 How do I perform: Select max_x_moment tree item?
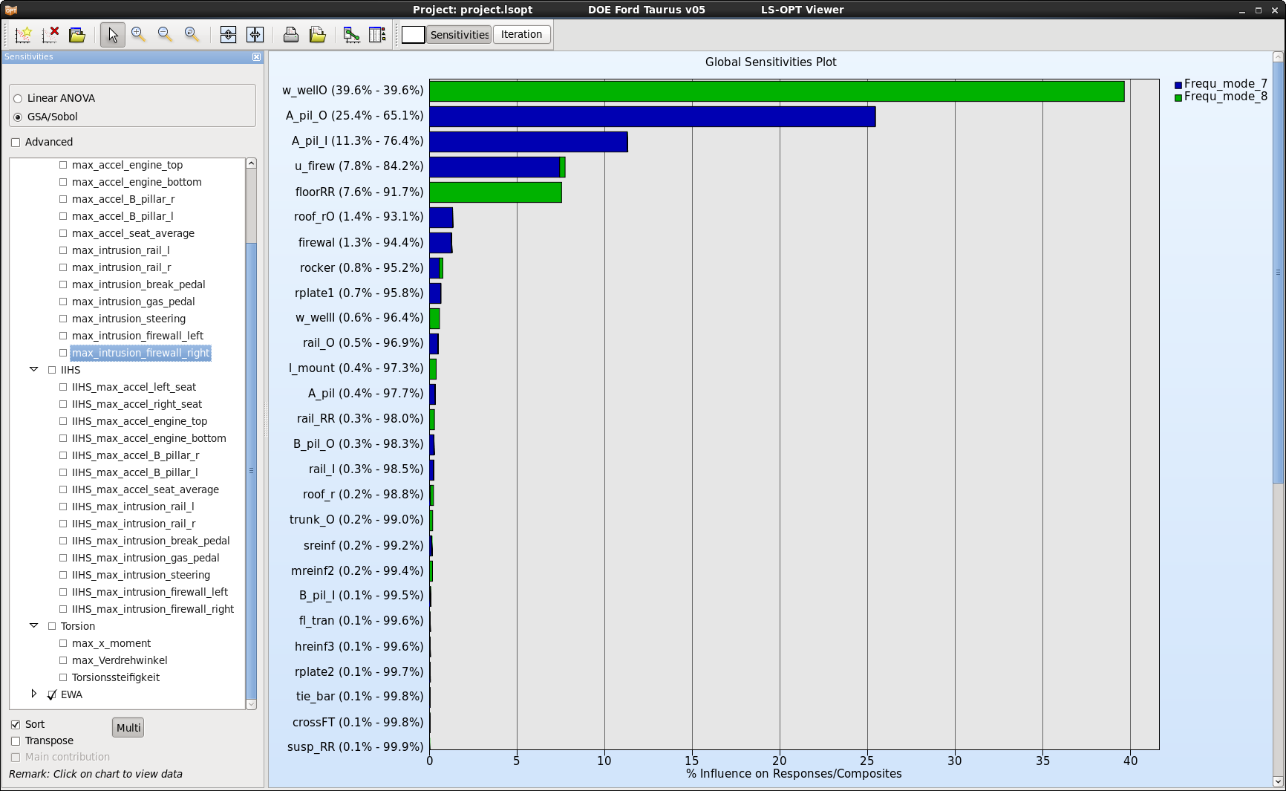coord(111,643)
